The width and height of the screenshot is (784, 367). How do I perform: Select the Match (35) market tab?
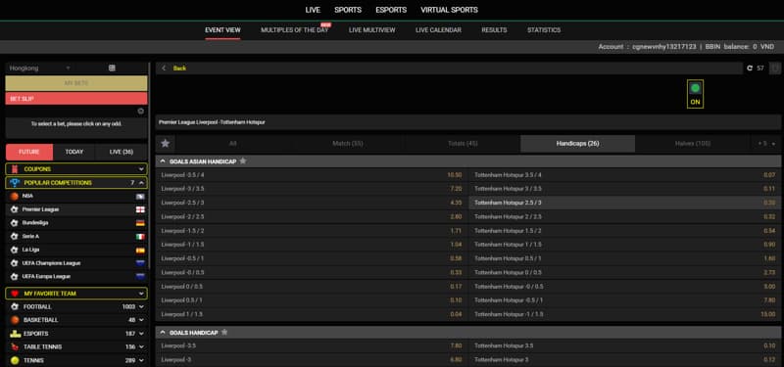tap(348, 144)
